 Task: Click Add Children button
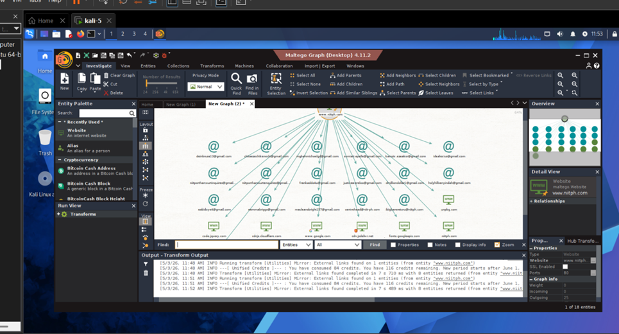(346, 84)
